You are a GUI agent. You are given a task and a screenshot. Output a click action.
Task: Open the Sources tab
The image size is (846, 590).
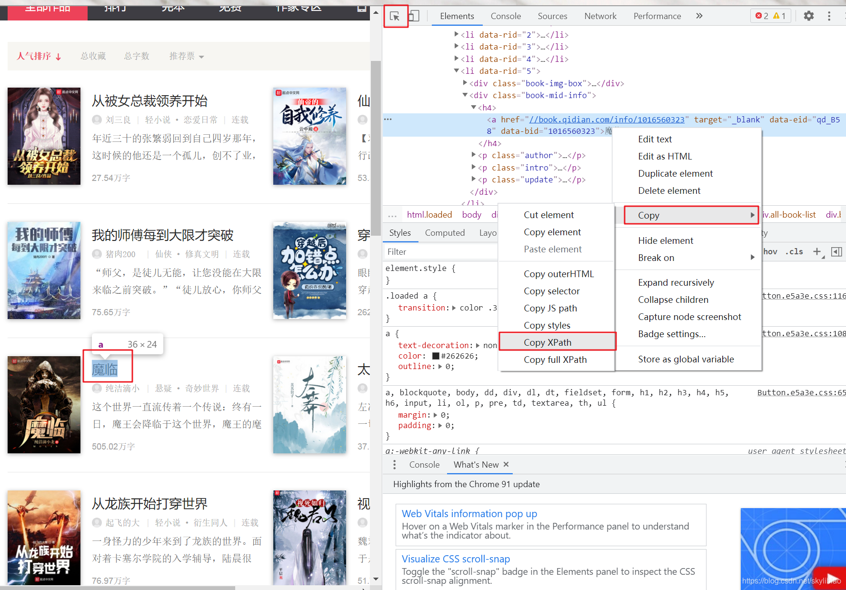[x=552, y=16]
